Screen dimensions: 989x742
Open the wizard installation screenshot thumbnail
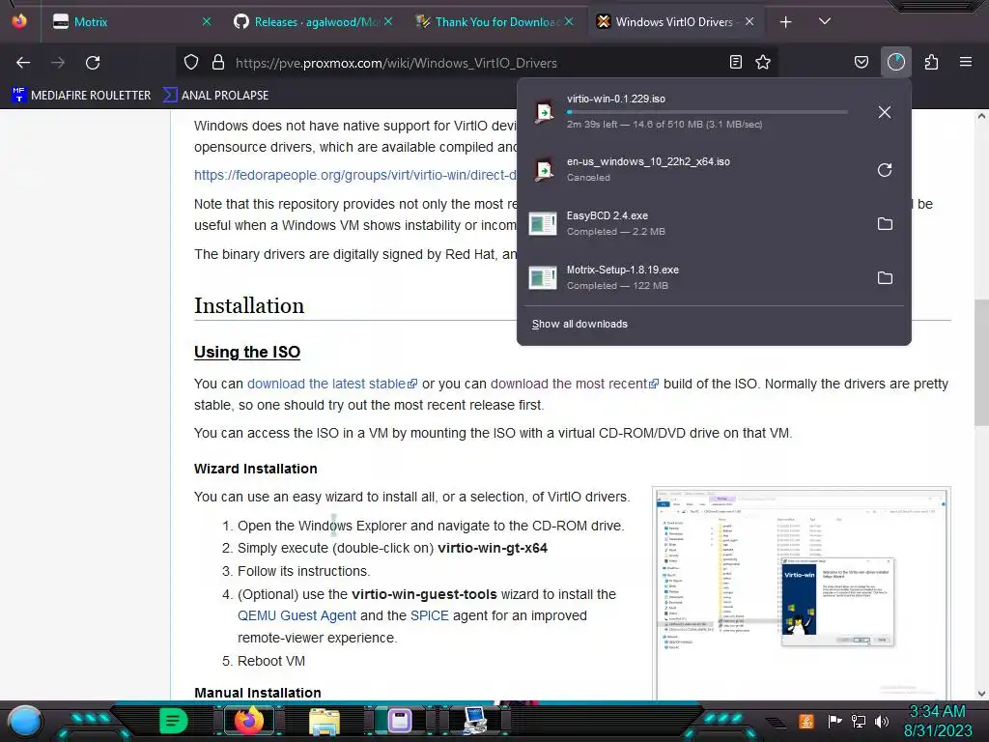tap(801, 593)
